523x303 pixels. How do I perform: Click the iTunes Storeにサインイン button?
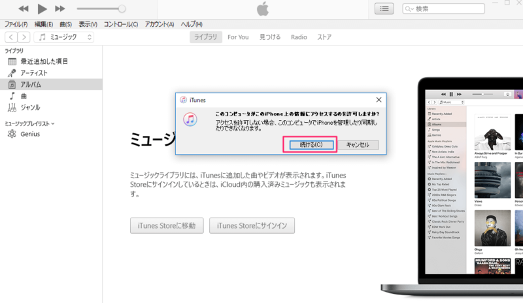252,226
